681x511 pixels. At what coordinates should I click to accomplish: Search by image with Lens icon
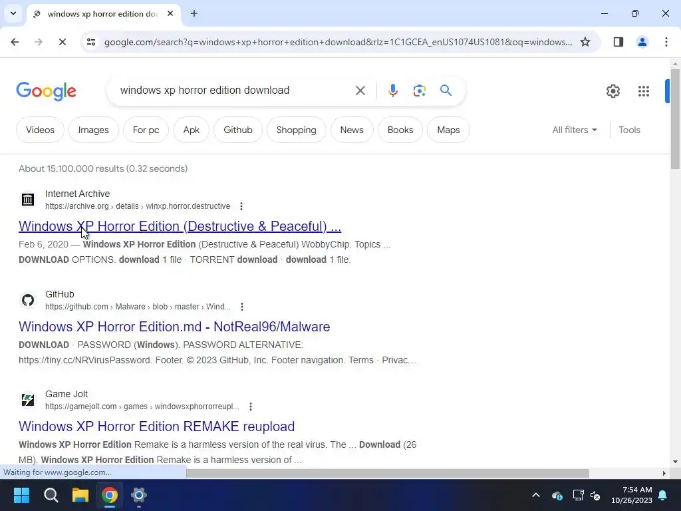tap(419, 90)
